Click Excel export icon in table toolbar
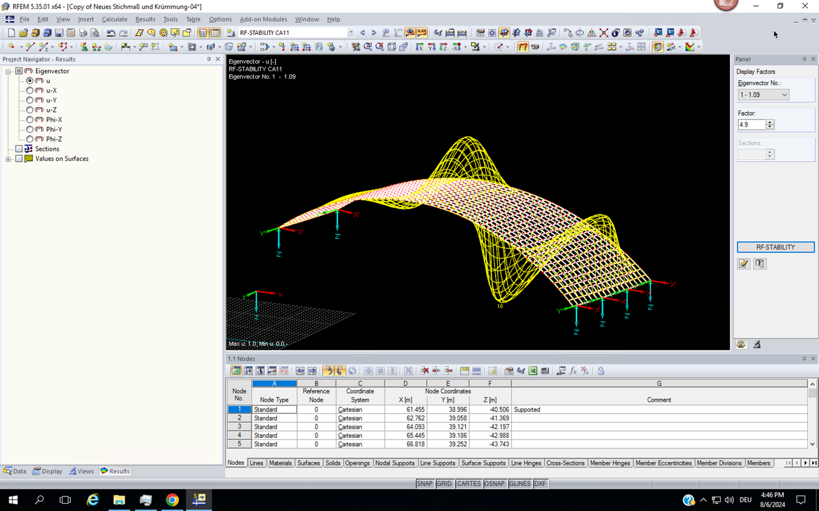Viewport: 819px width, 511px height. coord(533,371)
